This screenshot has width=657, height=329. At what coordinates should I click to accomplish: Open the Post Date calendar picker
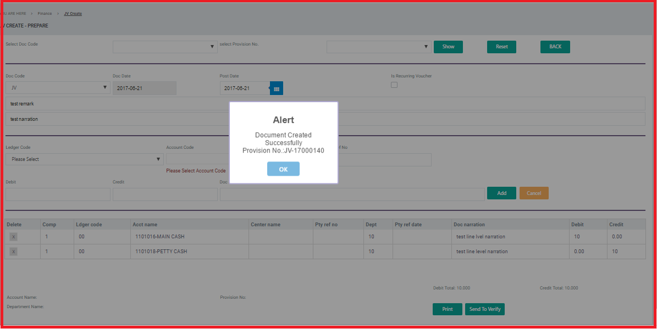coord(277,88)
